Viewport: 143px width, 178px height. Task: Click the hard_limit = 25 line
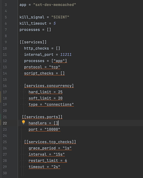coord(46,92)
